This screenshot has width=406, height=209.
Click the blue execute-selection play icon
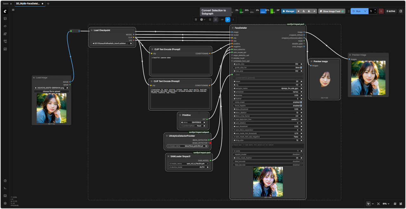(227, 19)
